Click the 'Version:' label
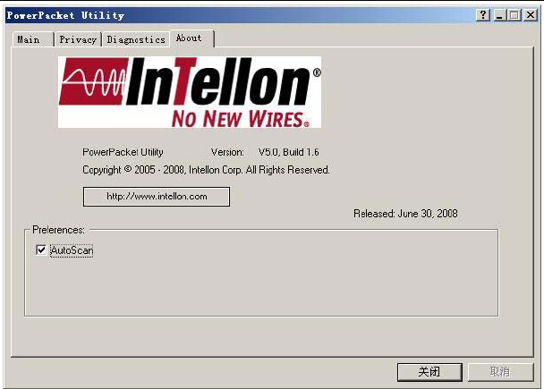 pyautogui.click(x=227, y=152)
